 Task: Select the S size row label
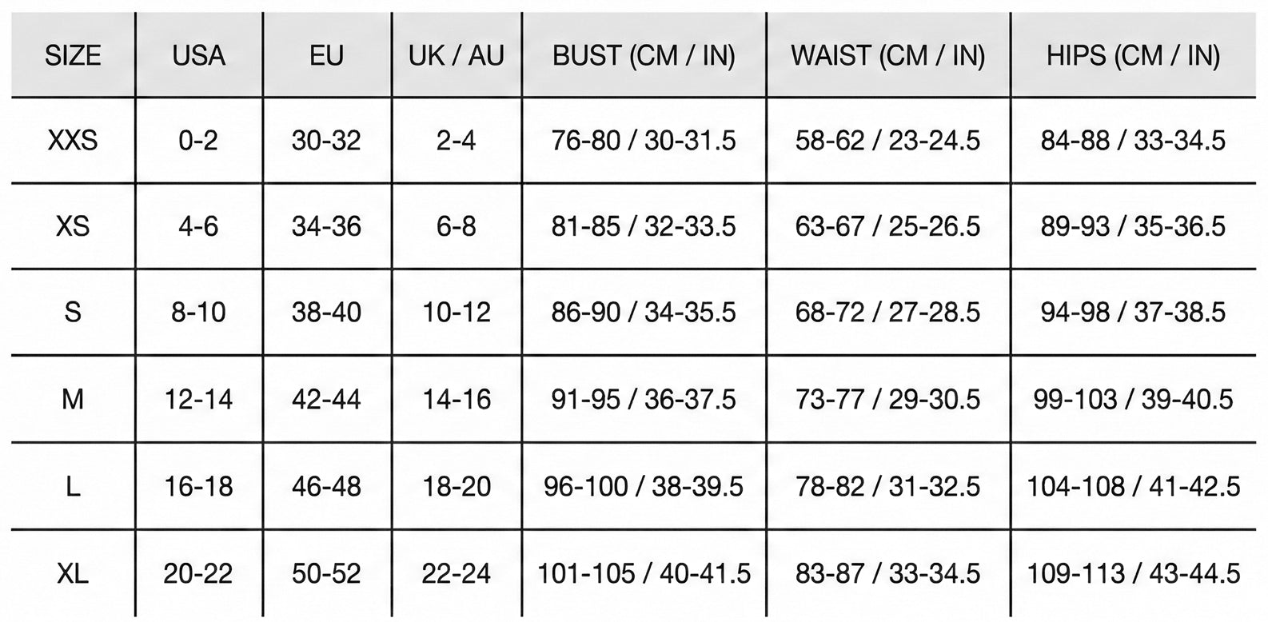73,313
